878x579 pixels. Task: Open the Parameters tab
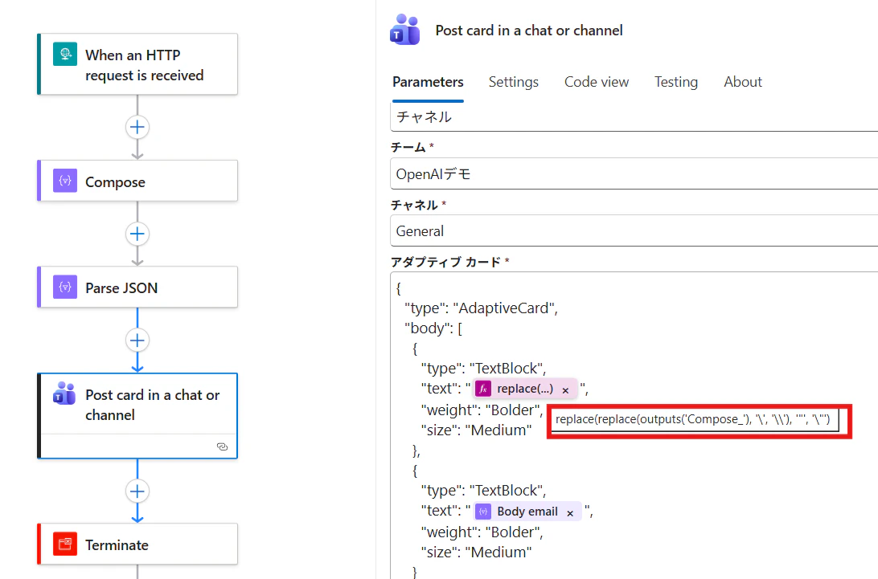point(428,82)
